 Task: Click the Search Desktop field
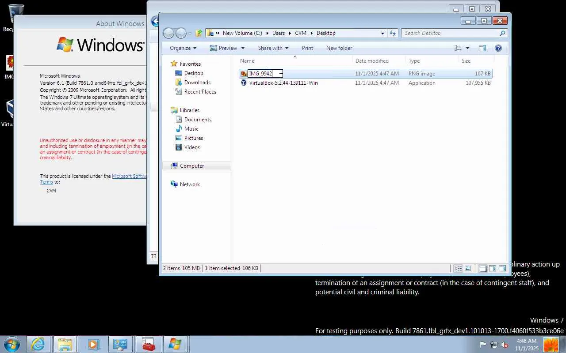coord(450,33)
